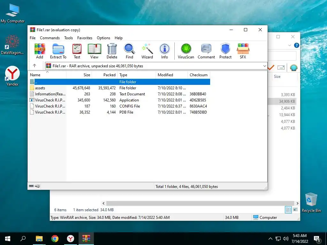Sort by Name column header
This screenshot has width=327, height=245.
click(47, 75)
